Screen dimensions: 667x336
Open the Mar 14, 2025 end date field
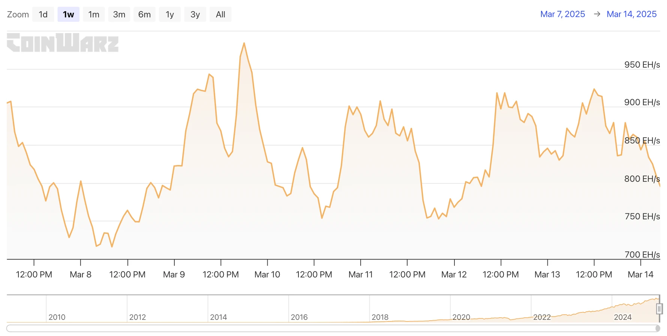click(x=631, y=14)
